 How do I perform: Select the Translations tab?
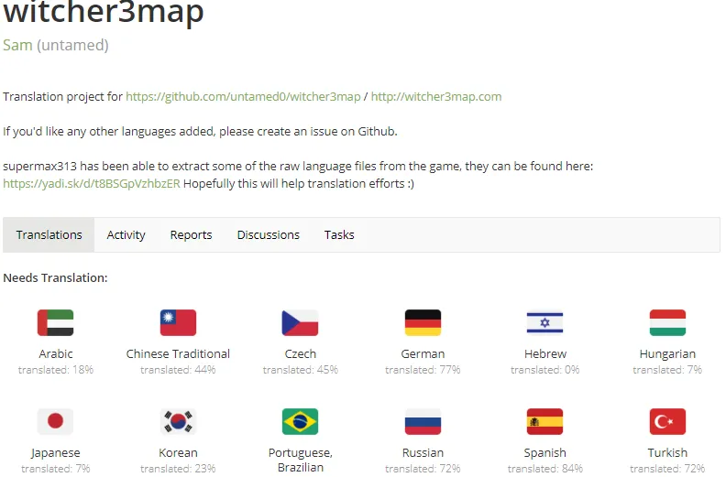tap(49, 235)
